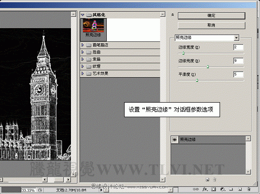Click the 确定 button

(x=212, y=16)
